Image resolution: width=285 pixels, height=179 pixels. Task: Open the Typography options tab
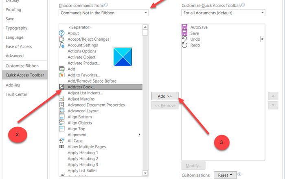[x=16, y=28]
